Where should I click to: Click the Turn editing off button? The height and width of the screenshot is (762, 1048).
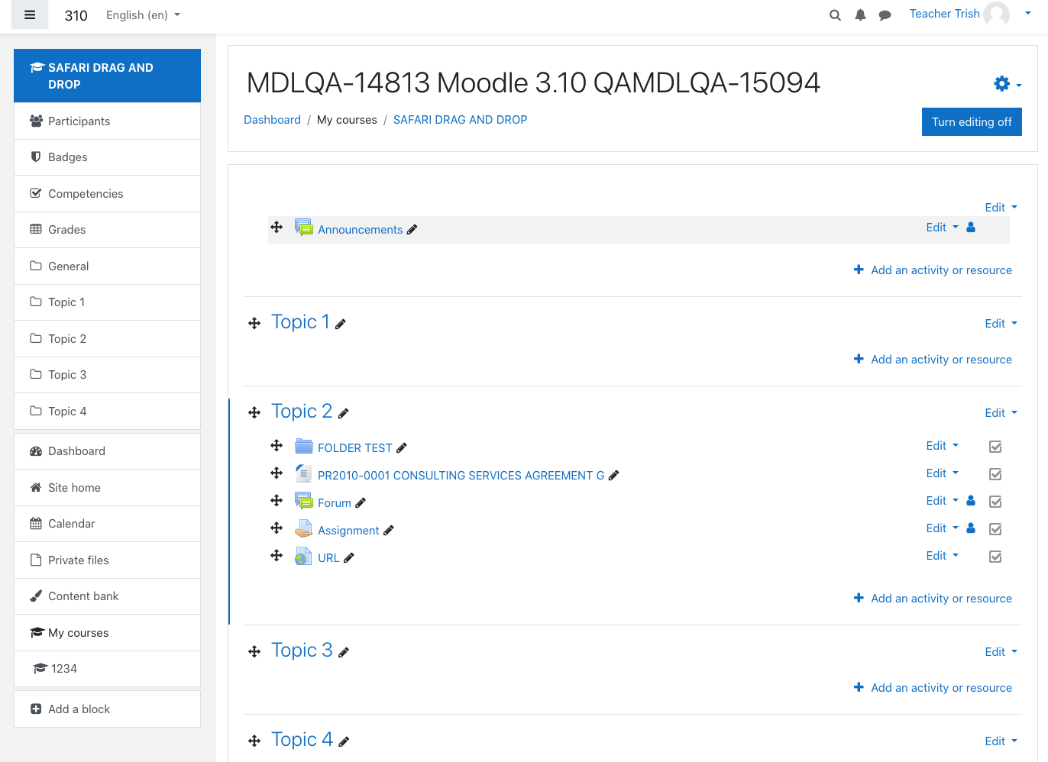972,122
